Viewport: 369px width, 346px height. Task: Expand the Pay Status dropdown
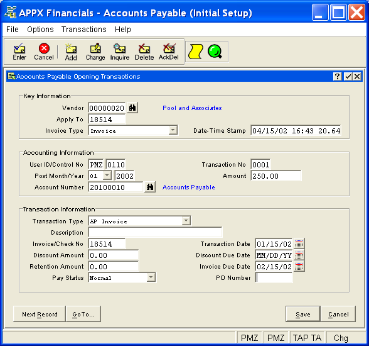click(151, 277)
